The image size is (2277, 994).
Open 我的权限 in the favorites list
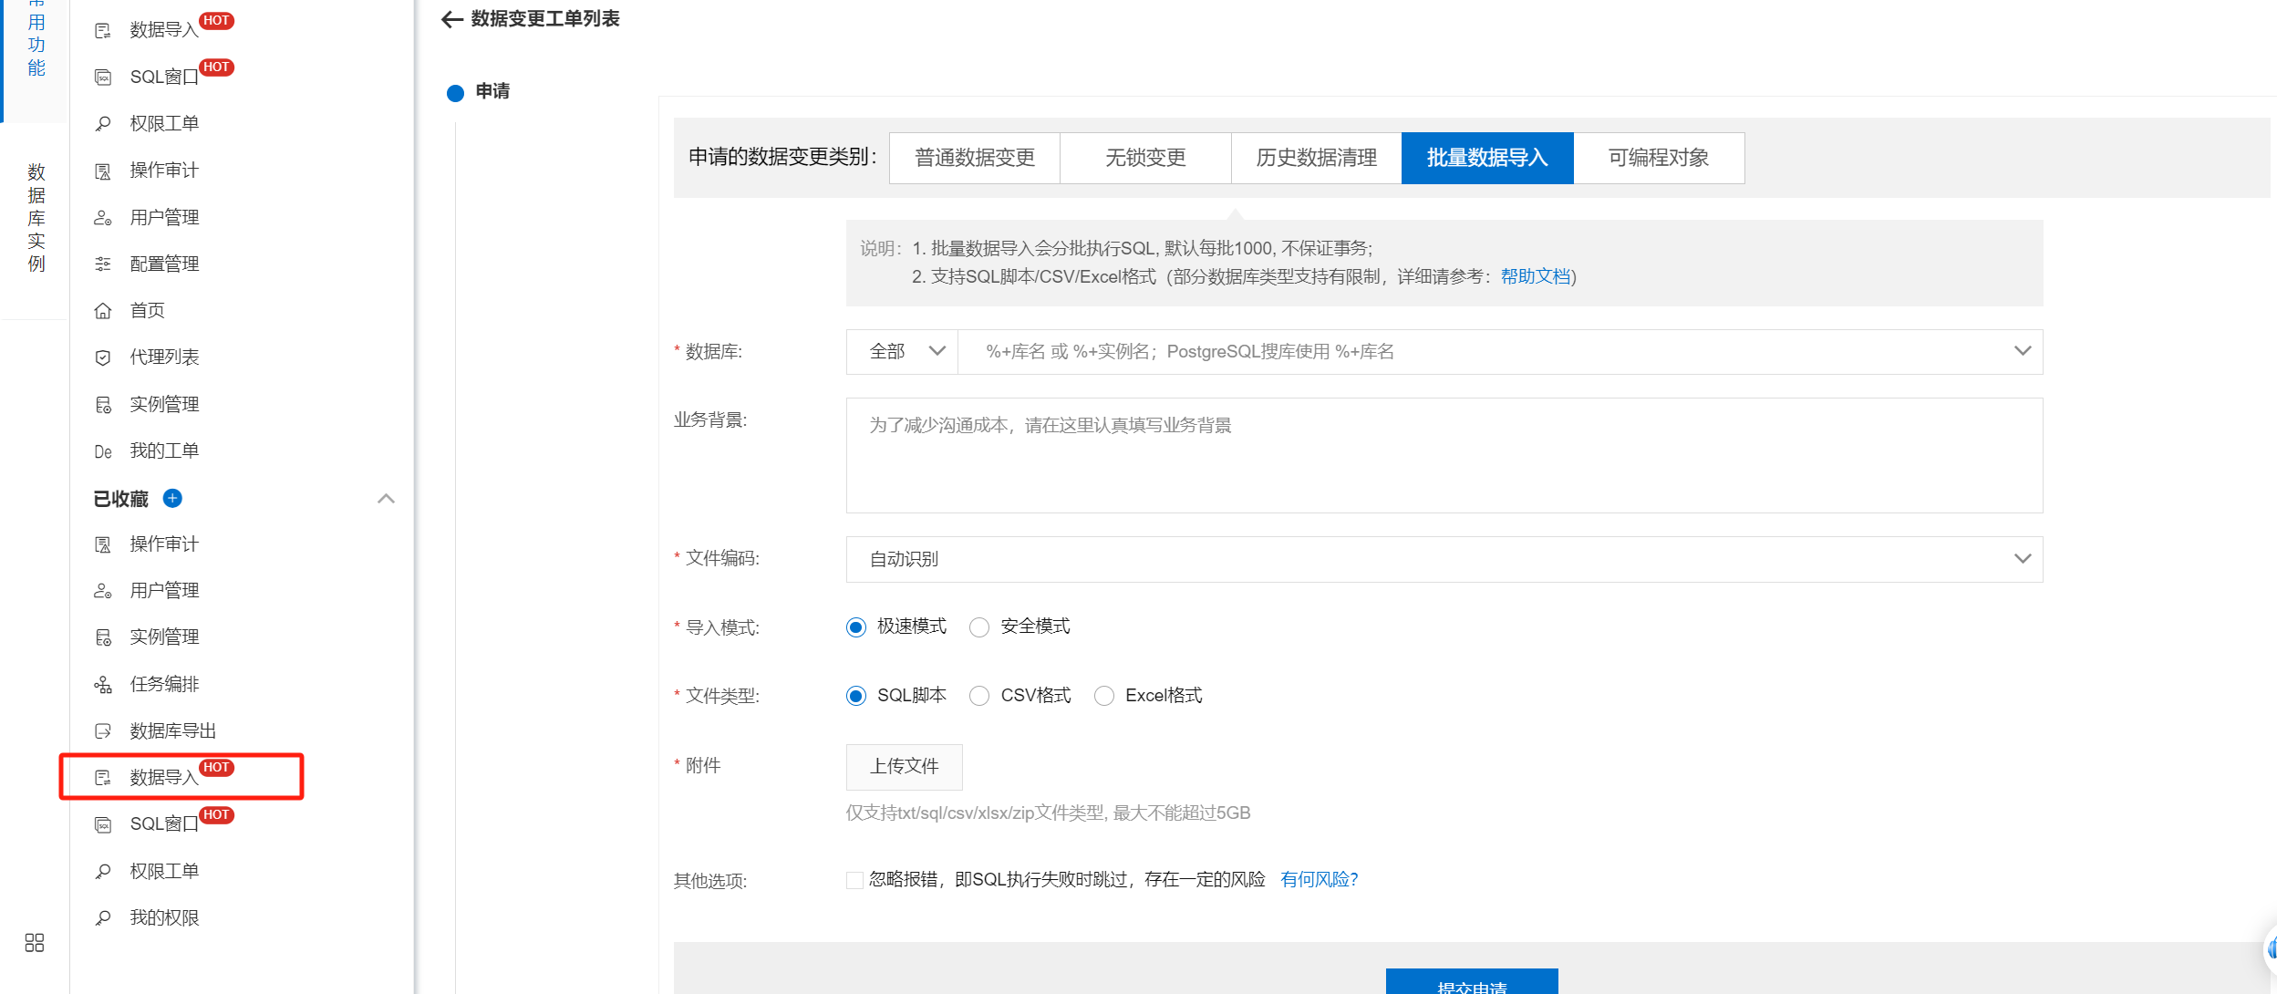tap(164, 918)
